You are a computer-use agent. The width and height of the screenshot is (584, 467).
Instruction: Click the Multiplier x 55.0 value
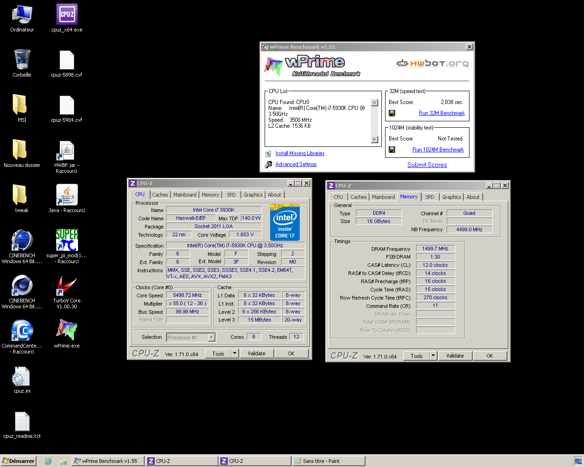point(188,303)
